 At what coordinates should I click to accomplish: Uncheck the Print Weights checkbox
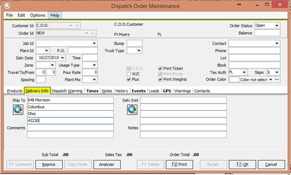[x=160, y=80]
